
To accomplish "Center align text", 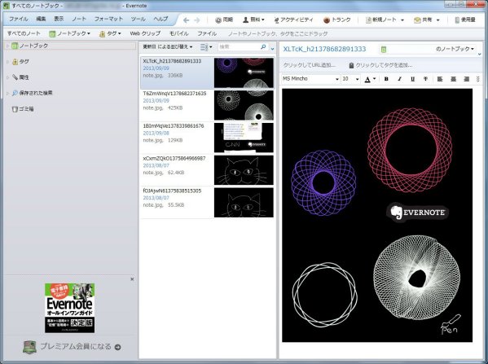I will 453,79.
